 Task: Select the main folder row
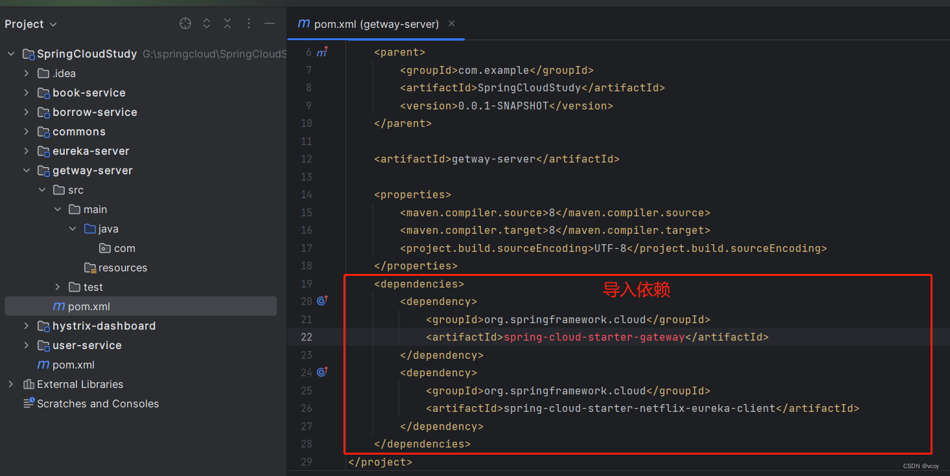[x=95, y=209]
